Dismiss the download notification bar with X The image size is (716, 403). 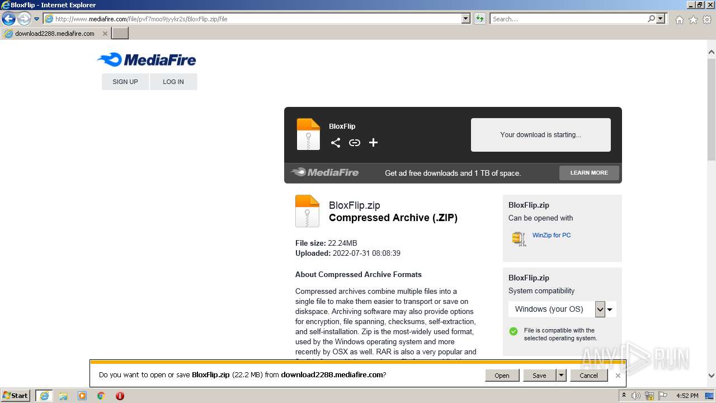[x=618, y=376]
